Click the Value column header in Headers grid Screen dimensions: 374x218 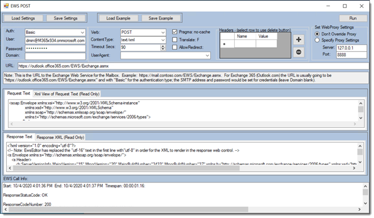(266, 36)
